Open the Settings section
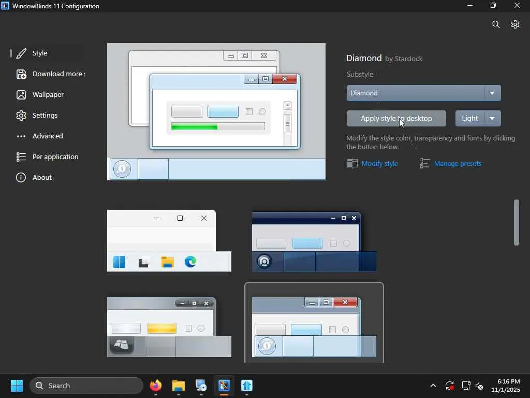The image size is (530, 398). point(47,116)
